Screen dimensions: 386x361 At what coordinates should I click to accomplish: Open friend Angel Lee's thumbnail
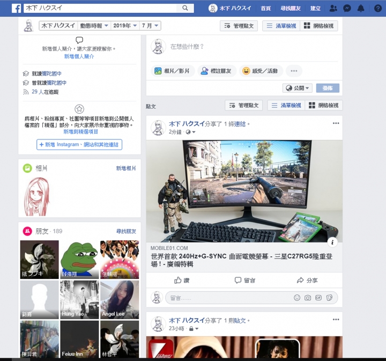point(120,300)
